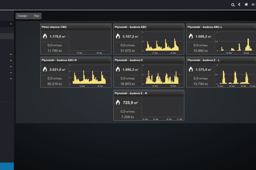The height and width of the screenshot is (170, 256).
Task: Open options menu of Plnící stanice CNG widget
Action: [x=109, y=27]
